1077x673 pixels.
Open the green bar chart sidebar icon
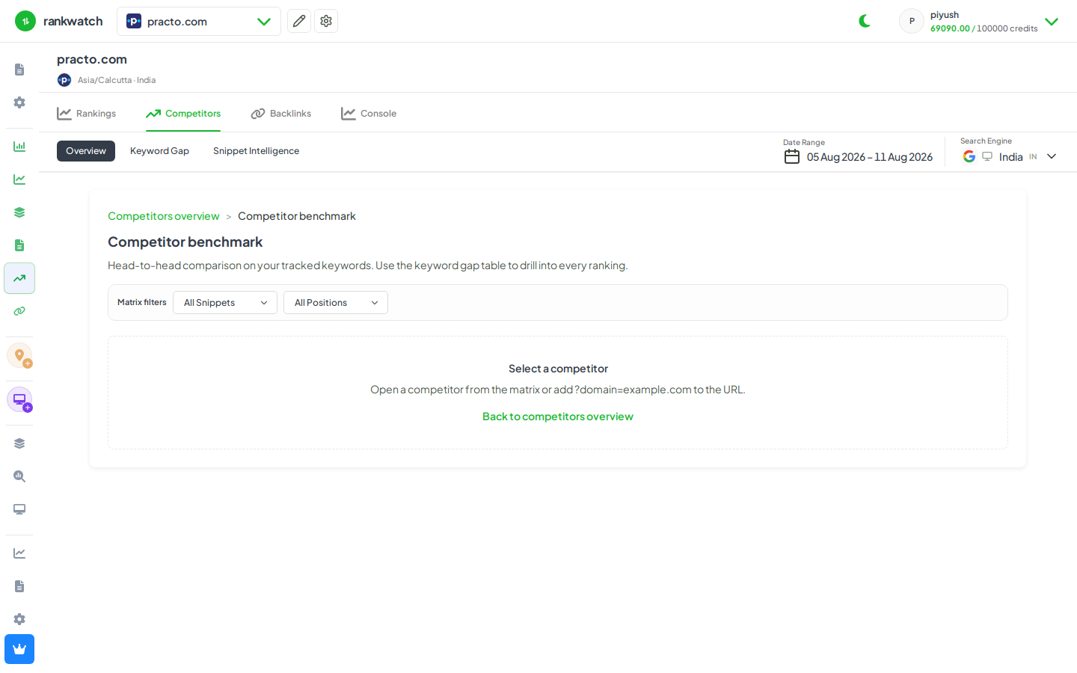click(x=19, y=147)
